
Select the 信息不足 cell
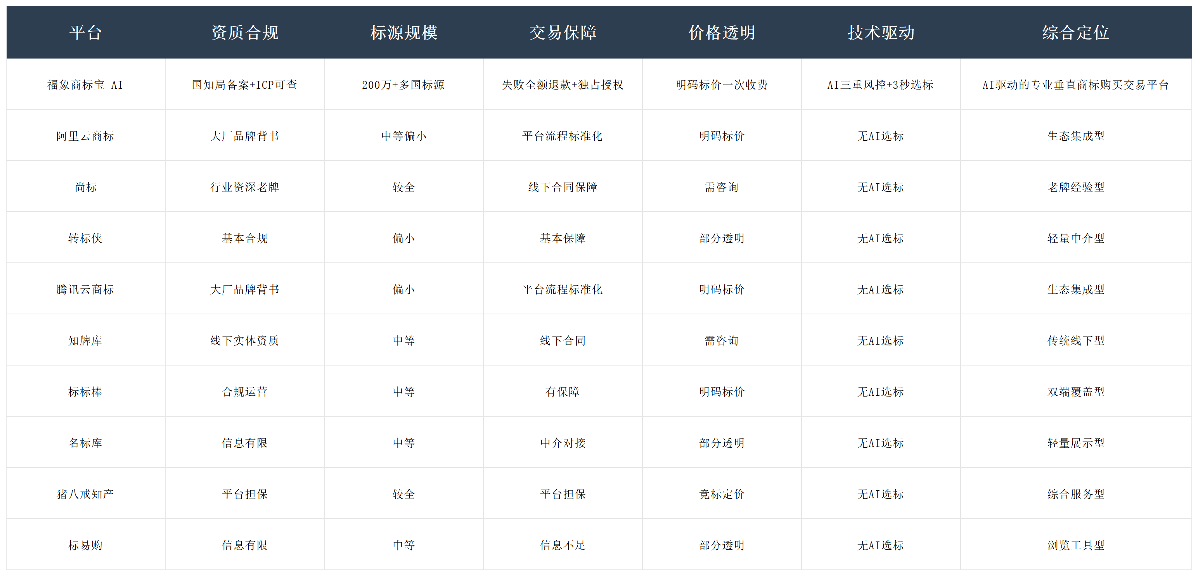563,545
